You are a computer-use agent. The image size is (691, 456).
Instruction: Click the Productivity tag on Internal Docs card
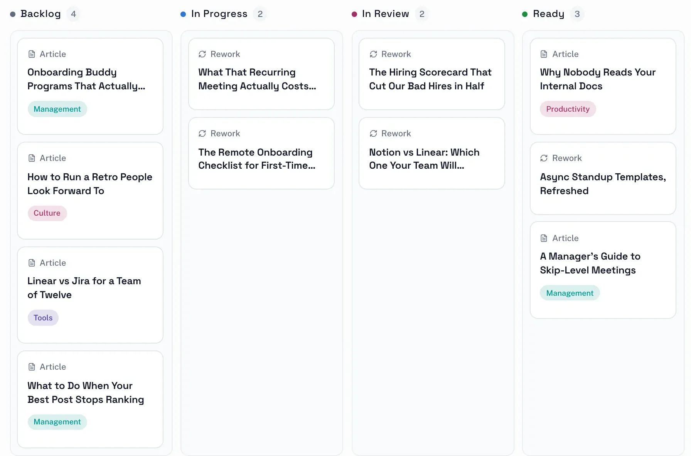coord(568,109)
